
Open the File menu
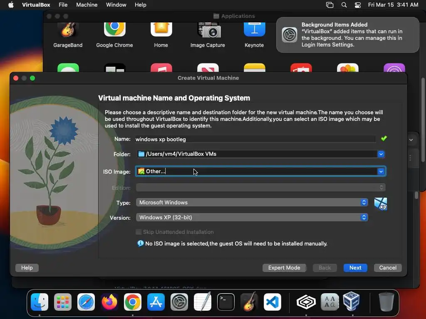(63, 5)
